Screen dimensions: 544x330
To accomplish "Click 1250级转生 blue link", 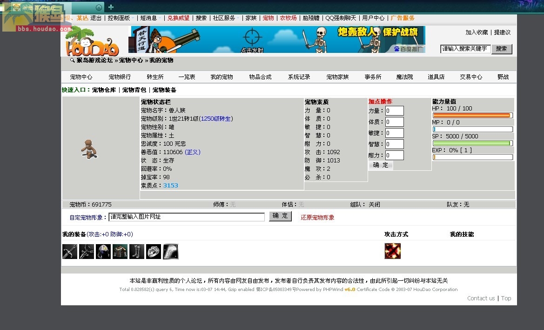I will tap(216, 119).
